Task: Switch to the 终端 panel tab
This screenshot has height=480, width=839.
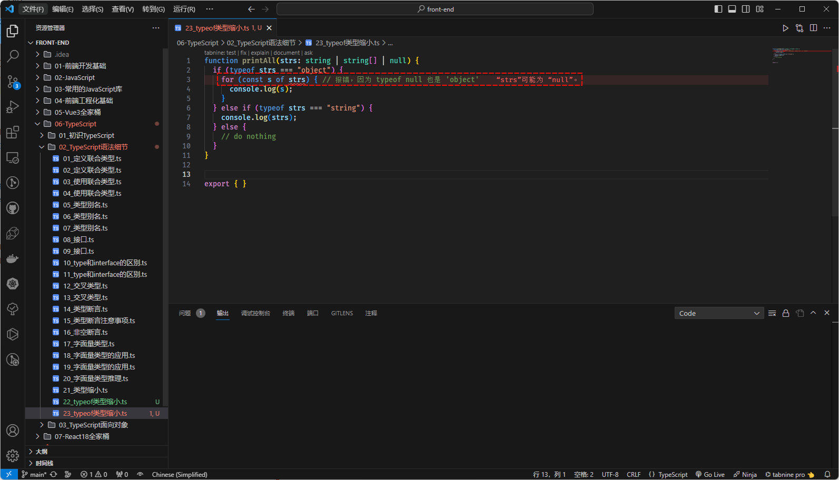Action: [289, 313]
